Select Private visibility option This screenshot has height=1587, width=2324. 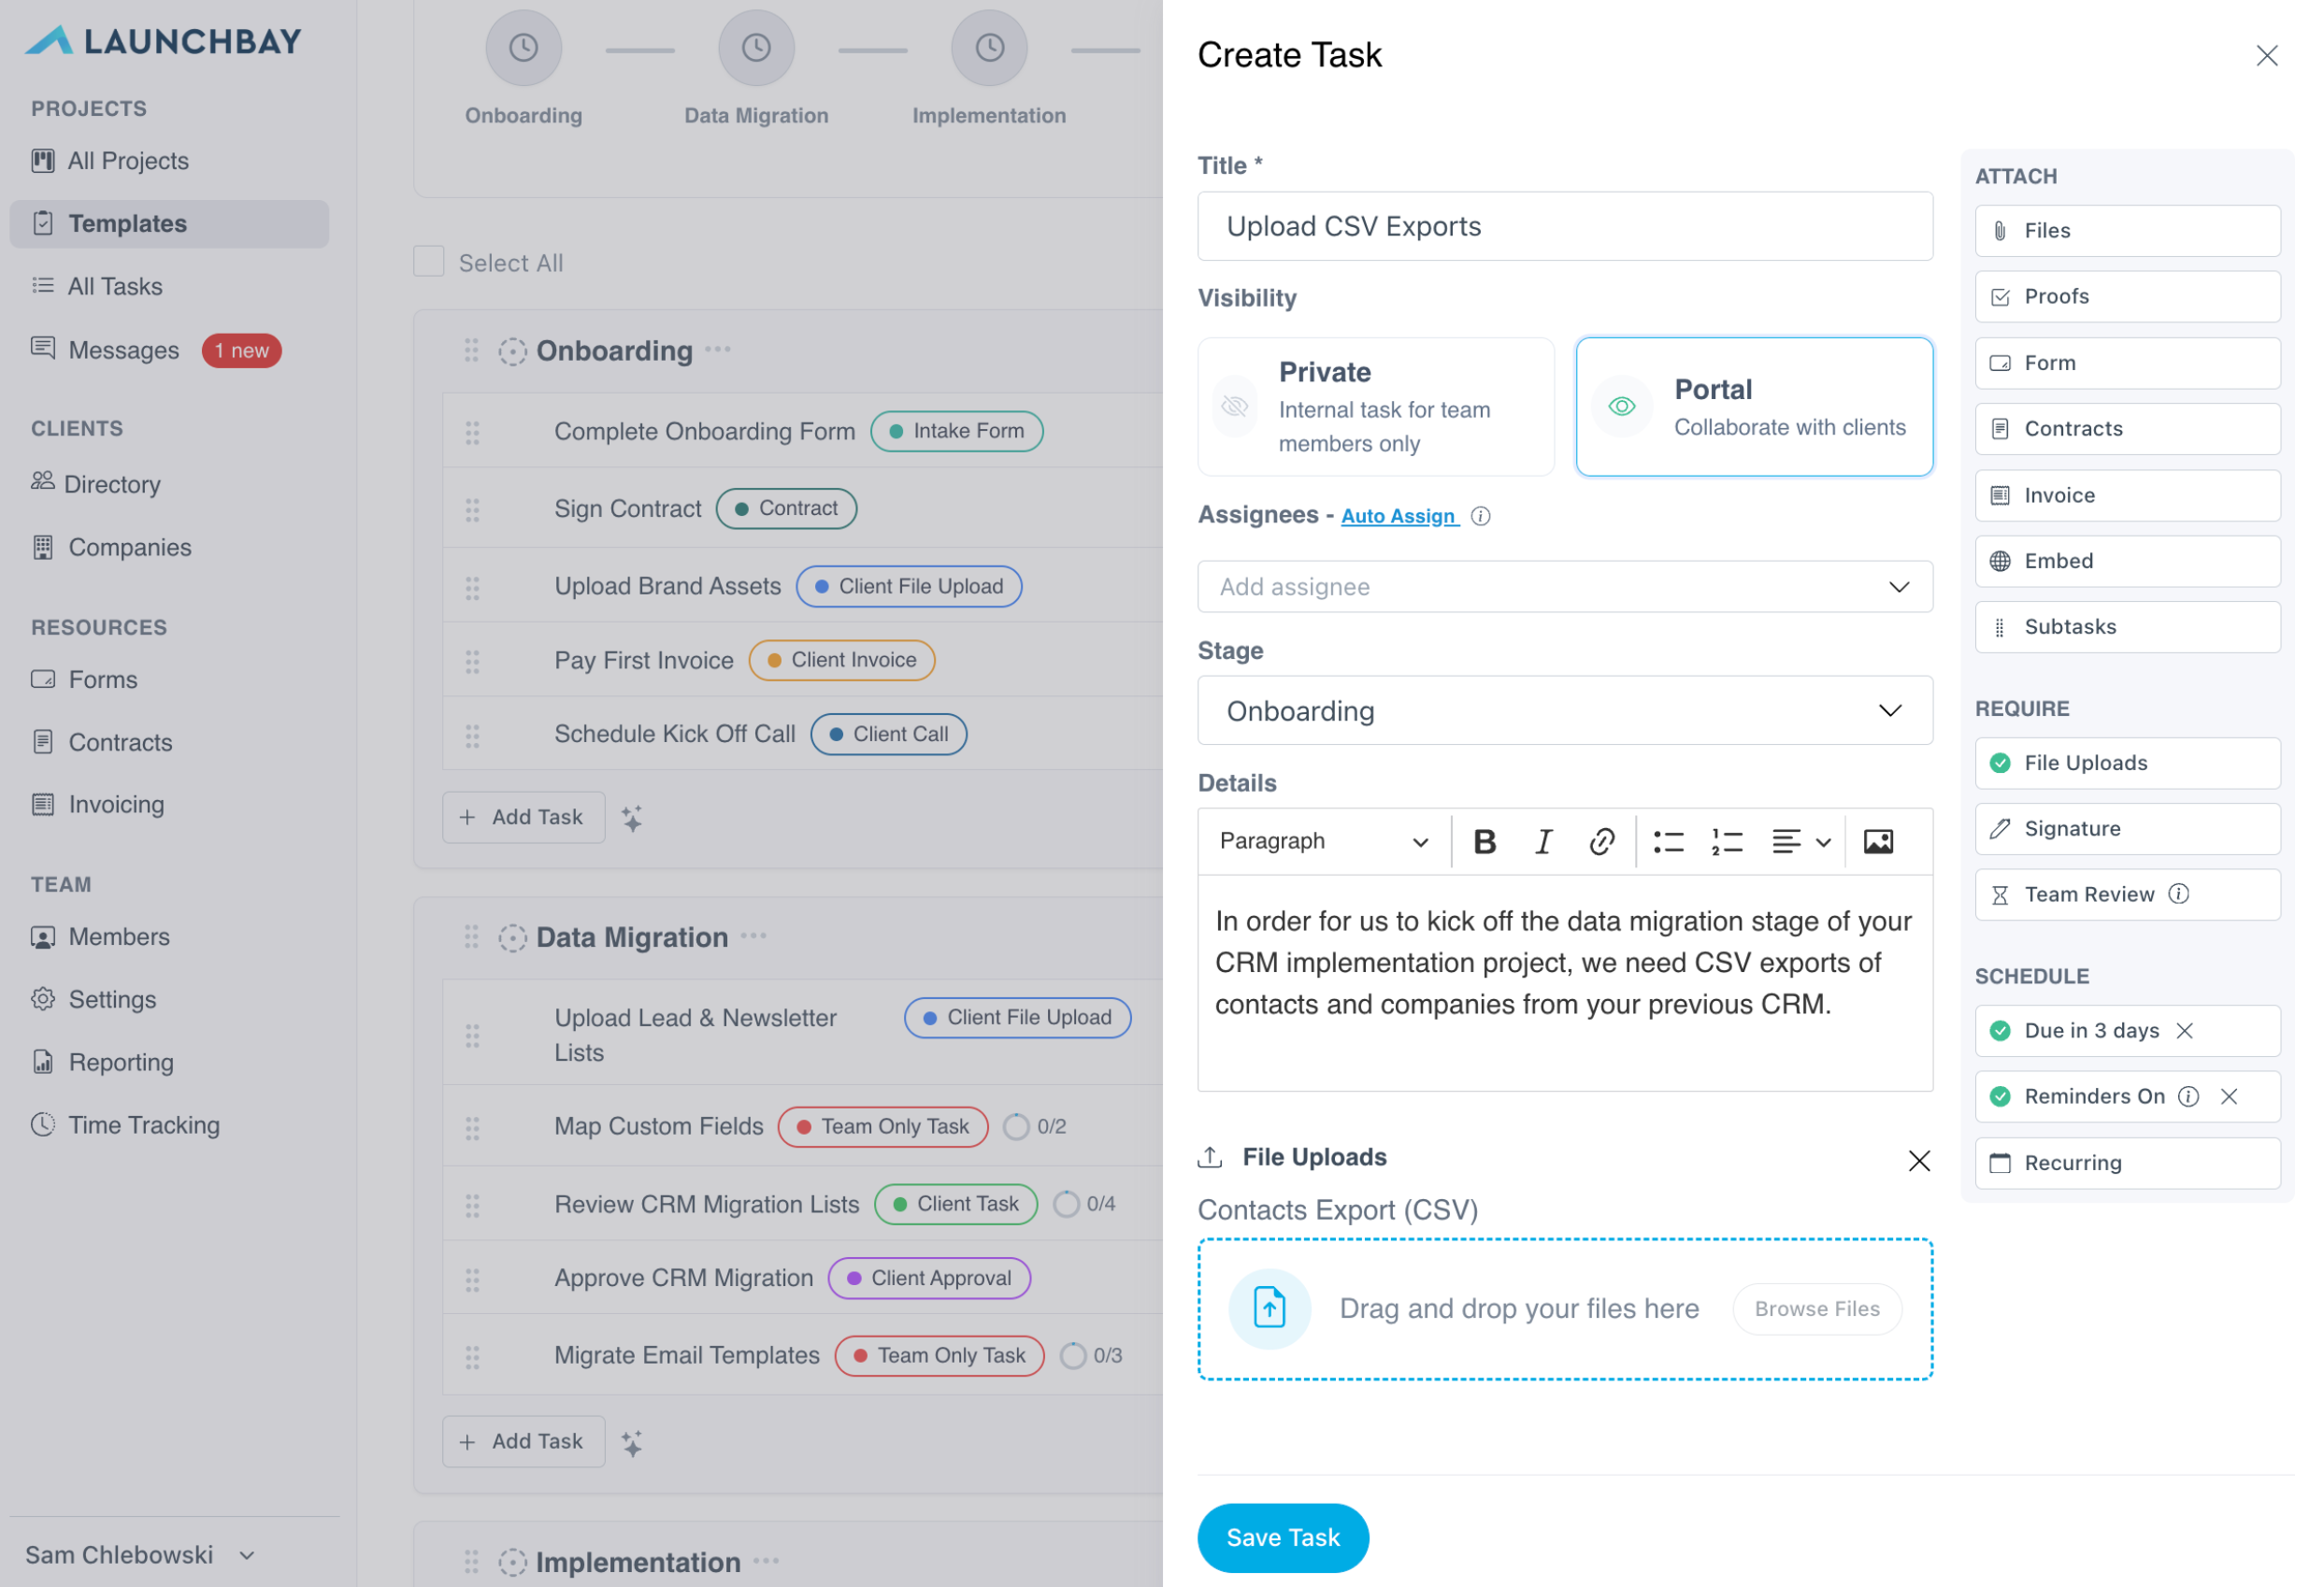click(x=1375, y=406)
